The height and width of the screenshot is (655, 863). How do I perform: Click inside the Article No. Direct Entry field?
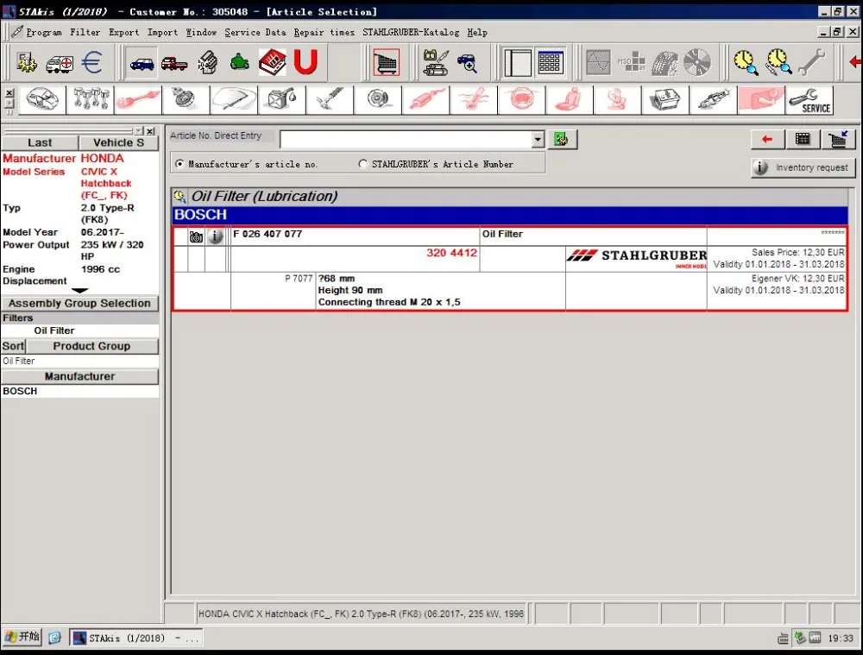point(406,140)
